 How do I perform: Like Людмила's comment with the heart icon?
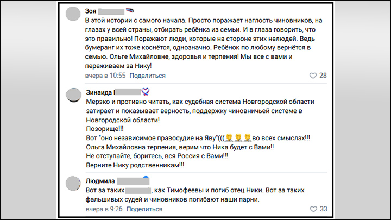pyautogui.click(x=313, y=209)
